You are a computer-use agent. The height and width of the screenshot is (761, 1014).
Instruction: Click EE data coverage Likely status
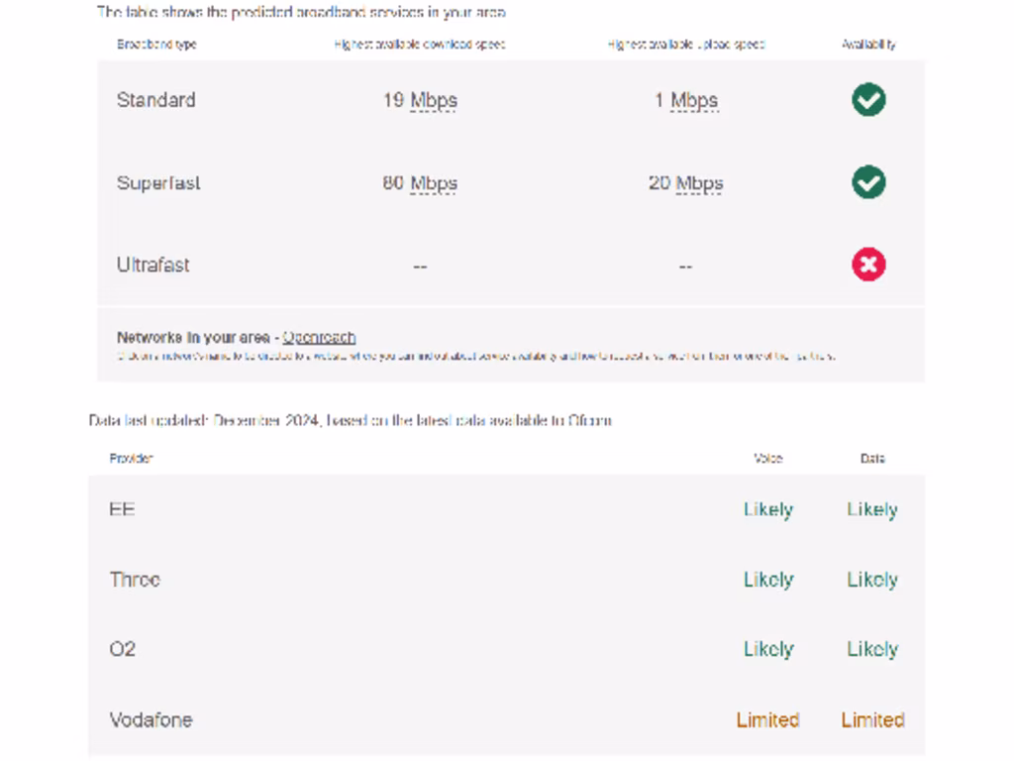(x=872, y=509)
